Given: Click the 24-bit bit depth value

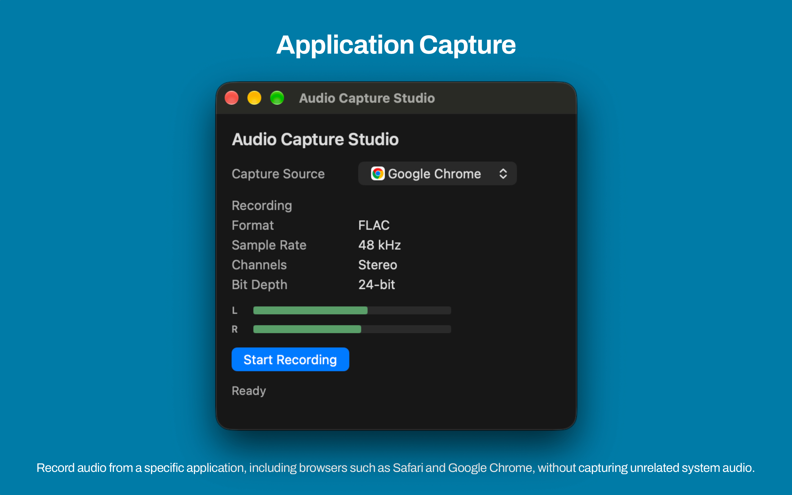Looking at the screenshot, I should [x=377, y=285].
